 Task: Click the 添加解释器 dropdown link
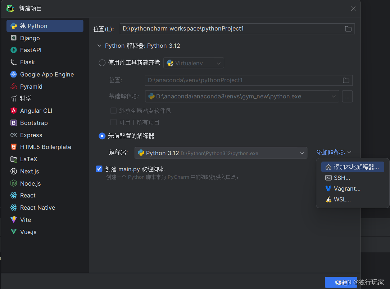[x=334, y=152]
